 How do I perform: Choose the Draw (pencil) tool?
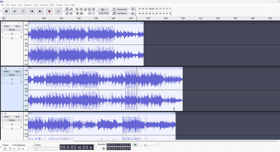[67, 13]
